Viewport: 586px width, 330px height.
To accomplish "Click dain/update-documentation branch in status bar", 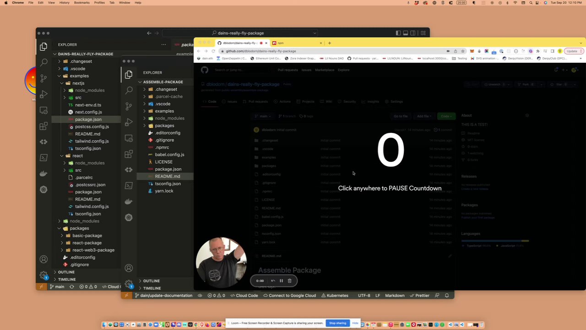I will click(163, 296).
